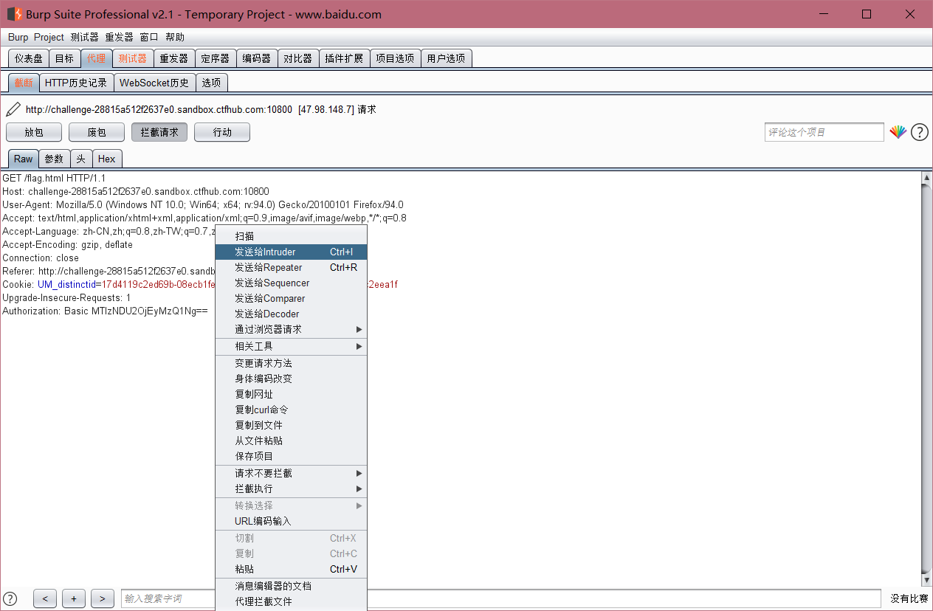Click the previous search match arrow button

[x=44, y=598]
